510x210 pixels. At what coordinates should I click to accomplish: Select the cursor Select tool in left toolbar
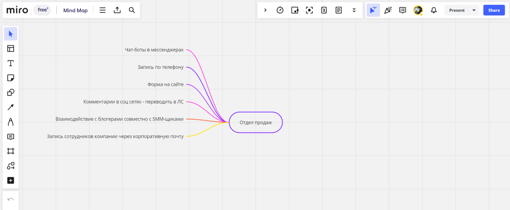pos(10,34)
